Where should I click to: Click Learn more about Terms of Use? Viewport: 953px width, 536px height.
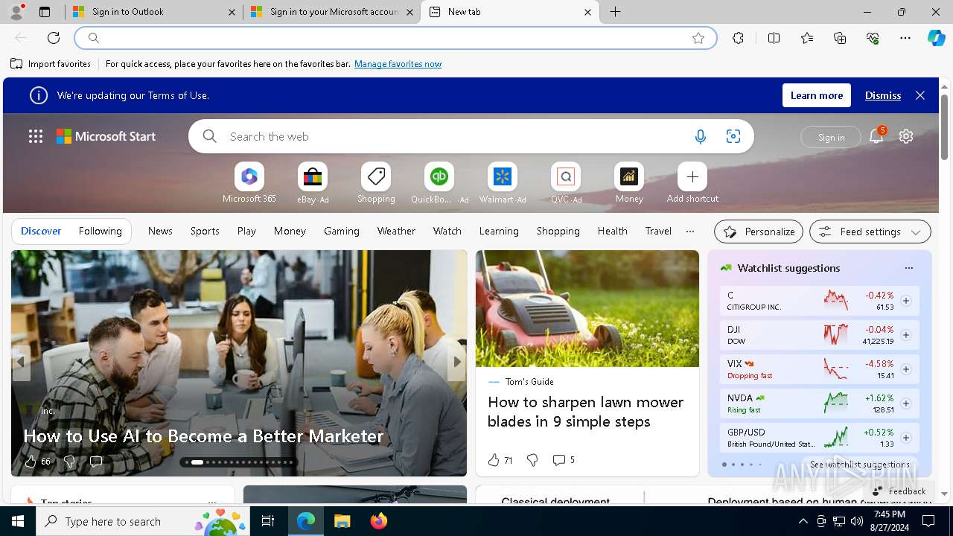point(817,95)
